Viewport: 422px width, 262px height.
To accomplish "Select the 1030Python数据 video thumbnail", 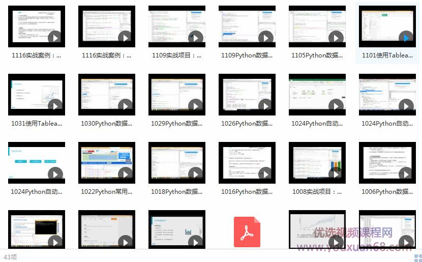I will click(x=107, y=95).
